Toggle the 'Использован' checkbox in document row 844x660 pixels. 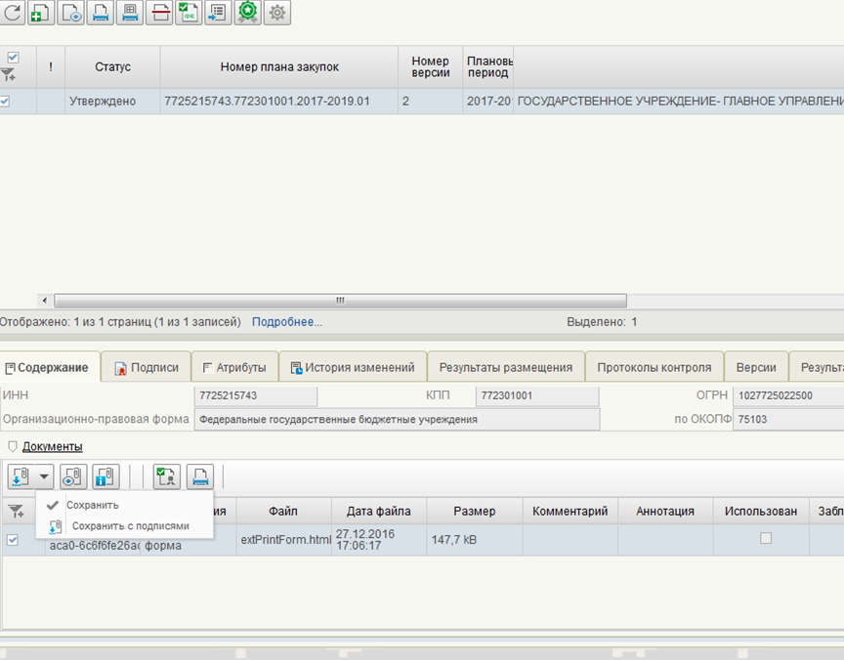point(766,538)
